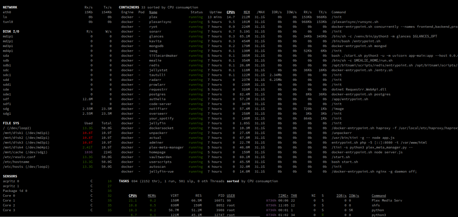Click the tasks Command column header
458x217 pixels.
tap(379, 196)
